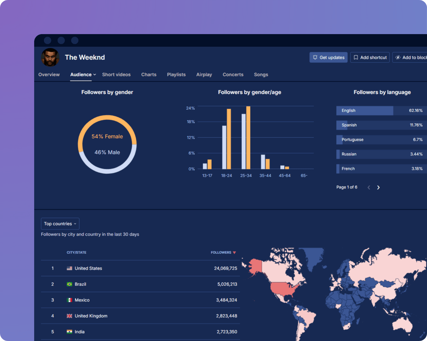
Task: Click the 46% Male label in donut chart
Action: (x=107, y=152)
